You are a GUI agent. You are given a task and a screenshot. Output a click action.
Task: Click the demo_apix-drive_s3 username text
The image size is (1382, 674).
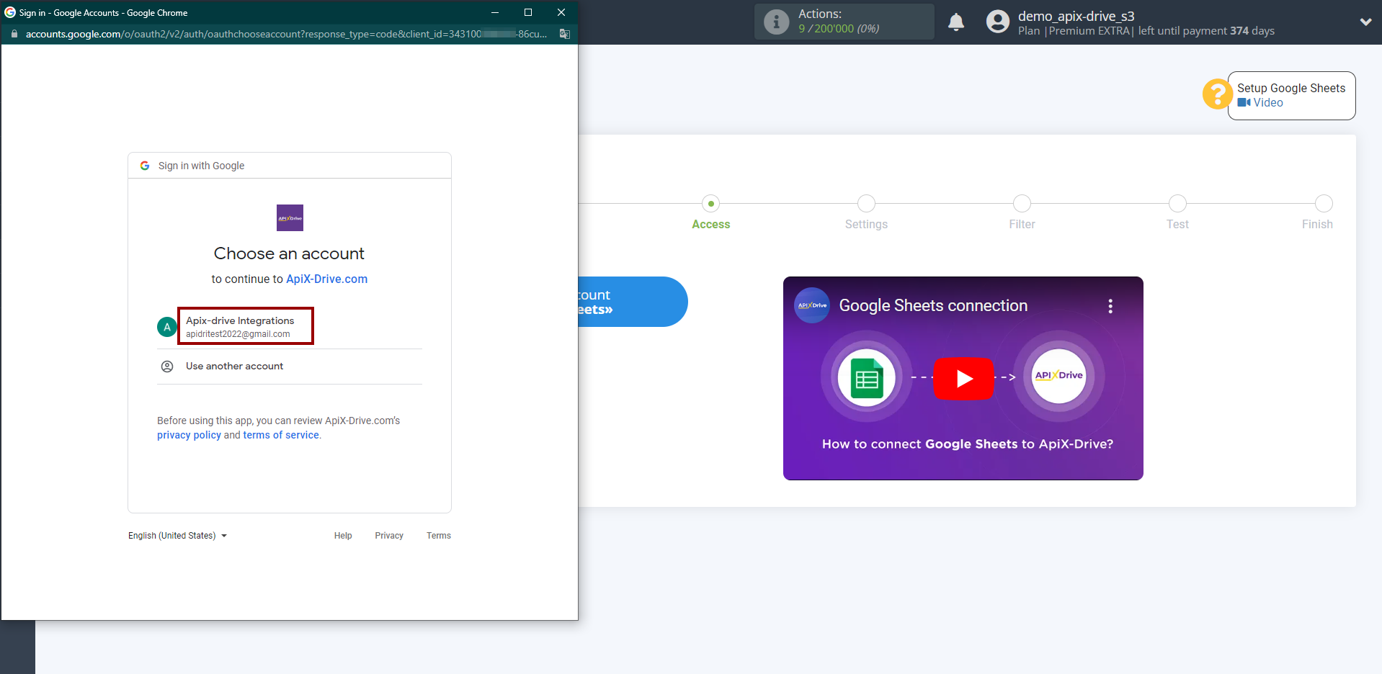click(x=1076, y=16)
